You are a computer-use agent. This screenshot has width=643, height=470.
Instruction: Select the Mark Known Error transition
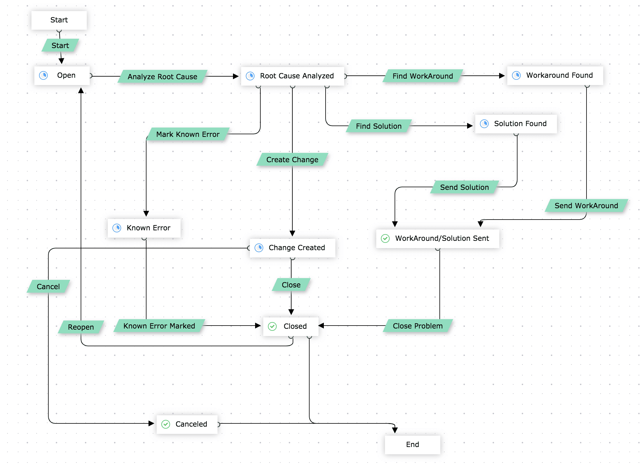(x=188, y=134)
